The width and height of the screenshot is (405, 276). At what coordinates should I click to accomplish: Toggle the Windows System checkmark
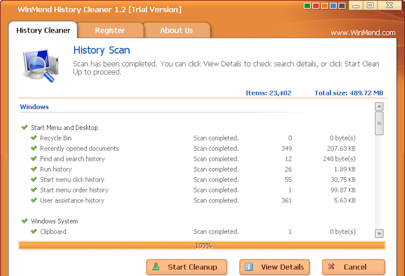coord(25,221)
